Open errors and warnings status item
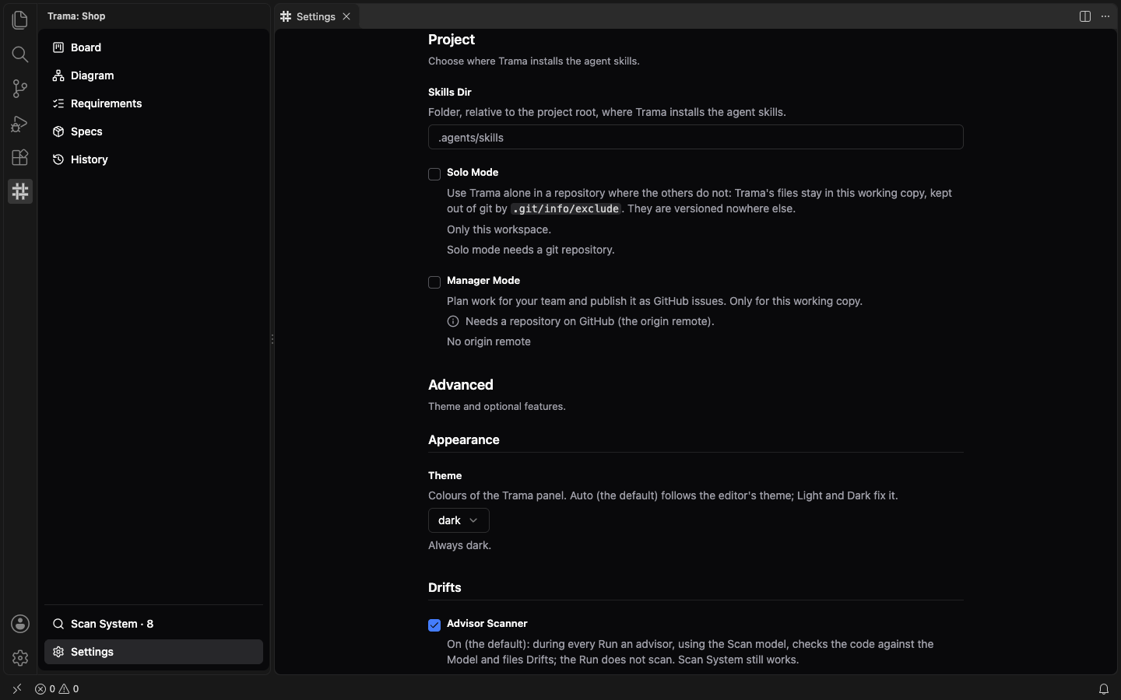The image size is (1121, 700). point(57,689)
